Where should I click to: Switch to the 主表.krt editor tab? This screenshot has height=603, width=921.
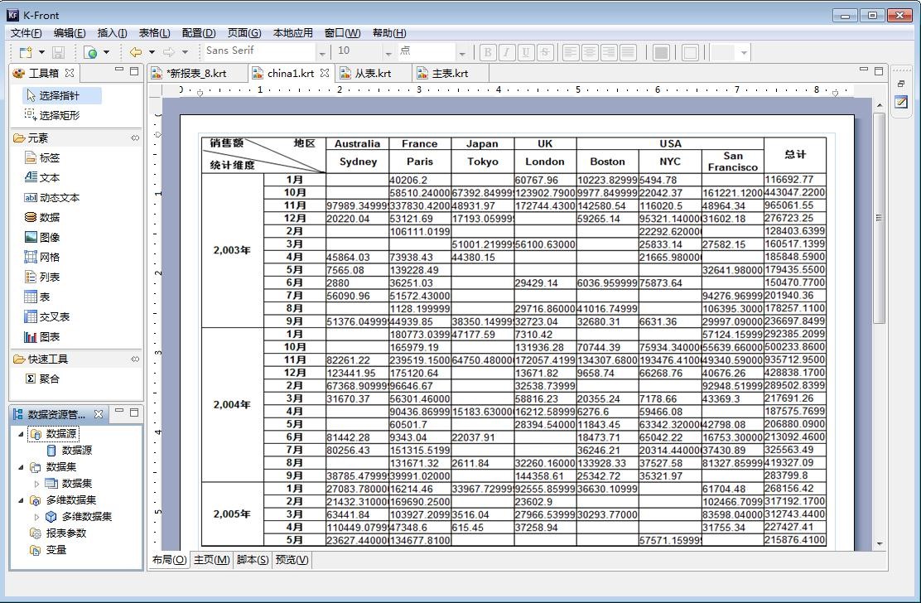click(x=449, y=73)
